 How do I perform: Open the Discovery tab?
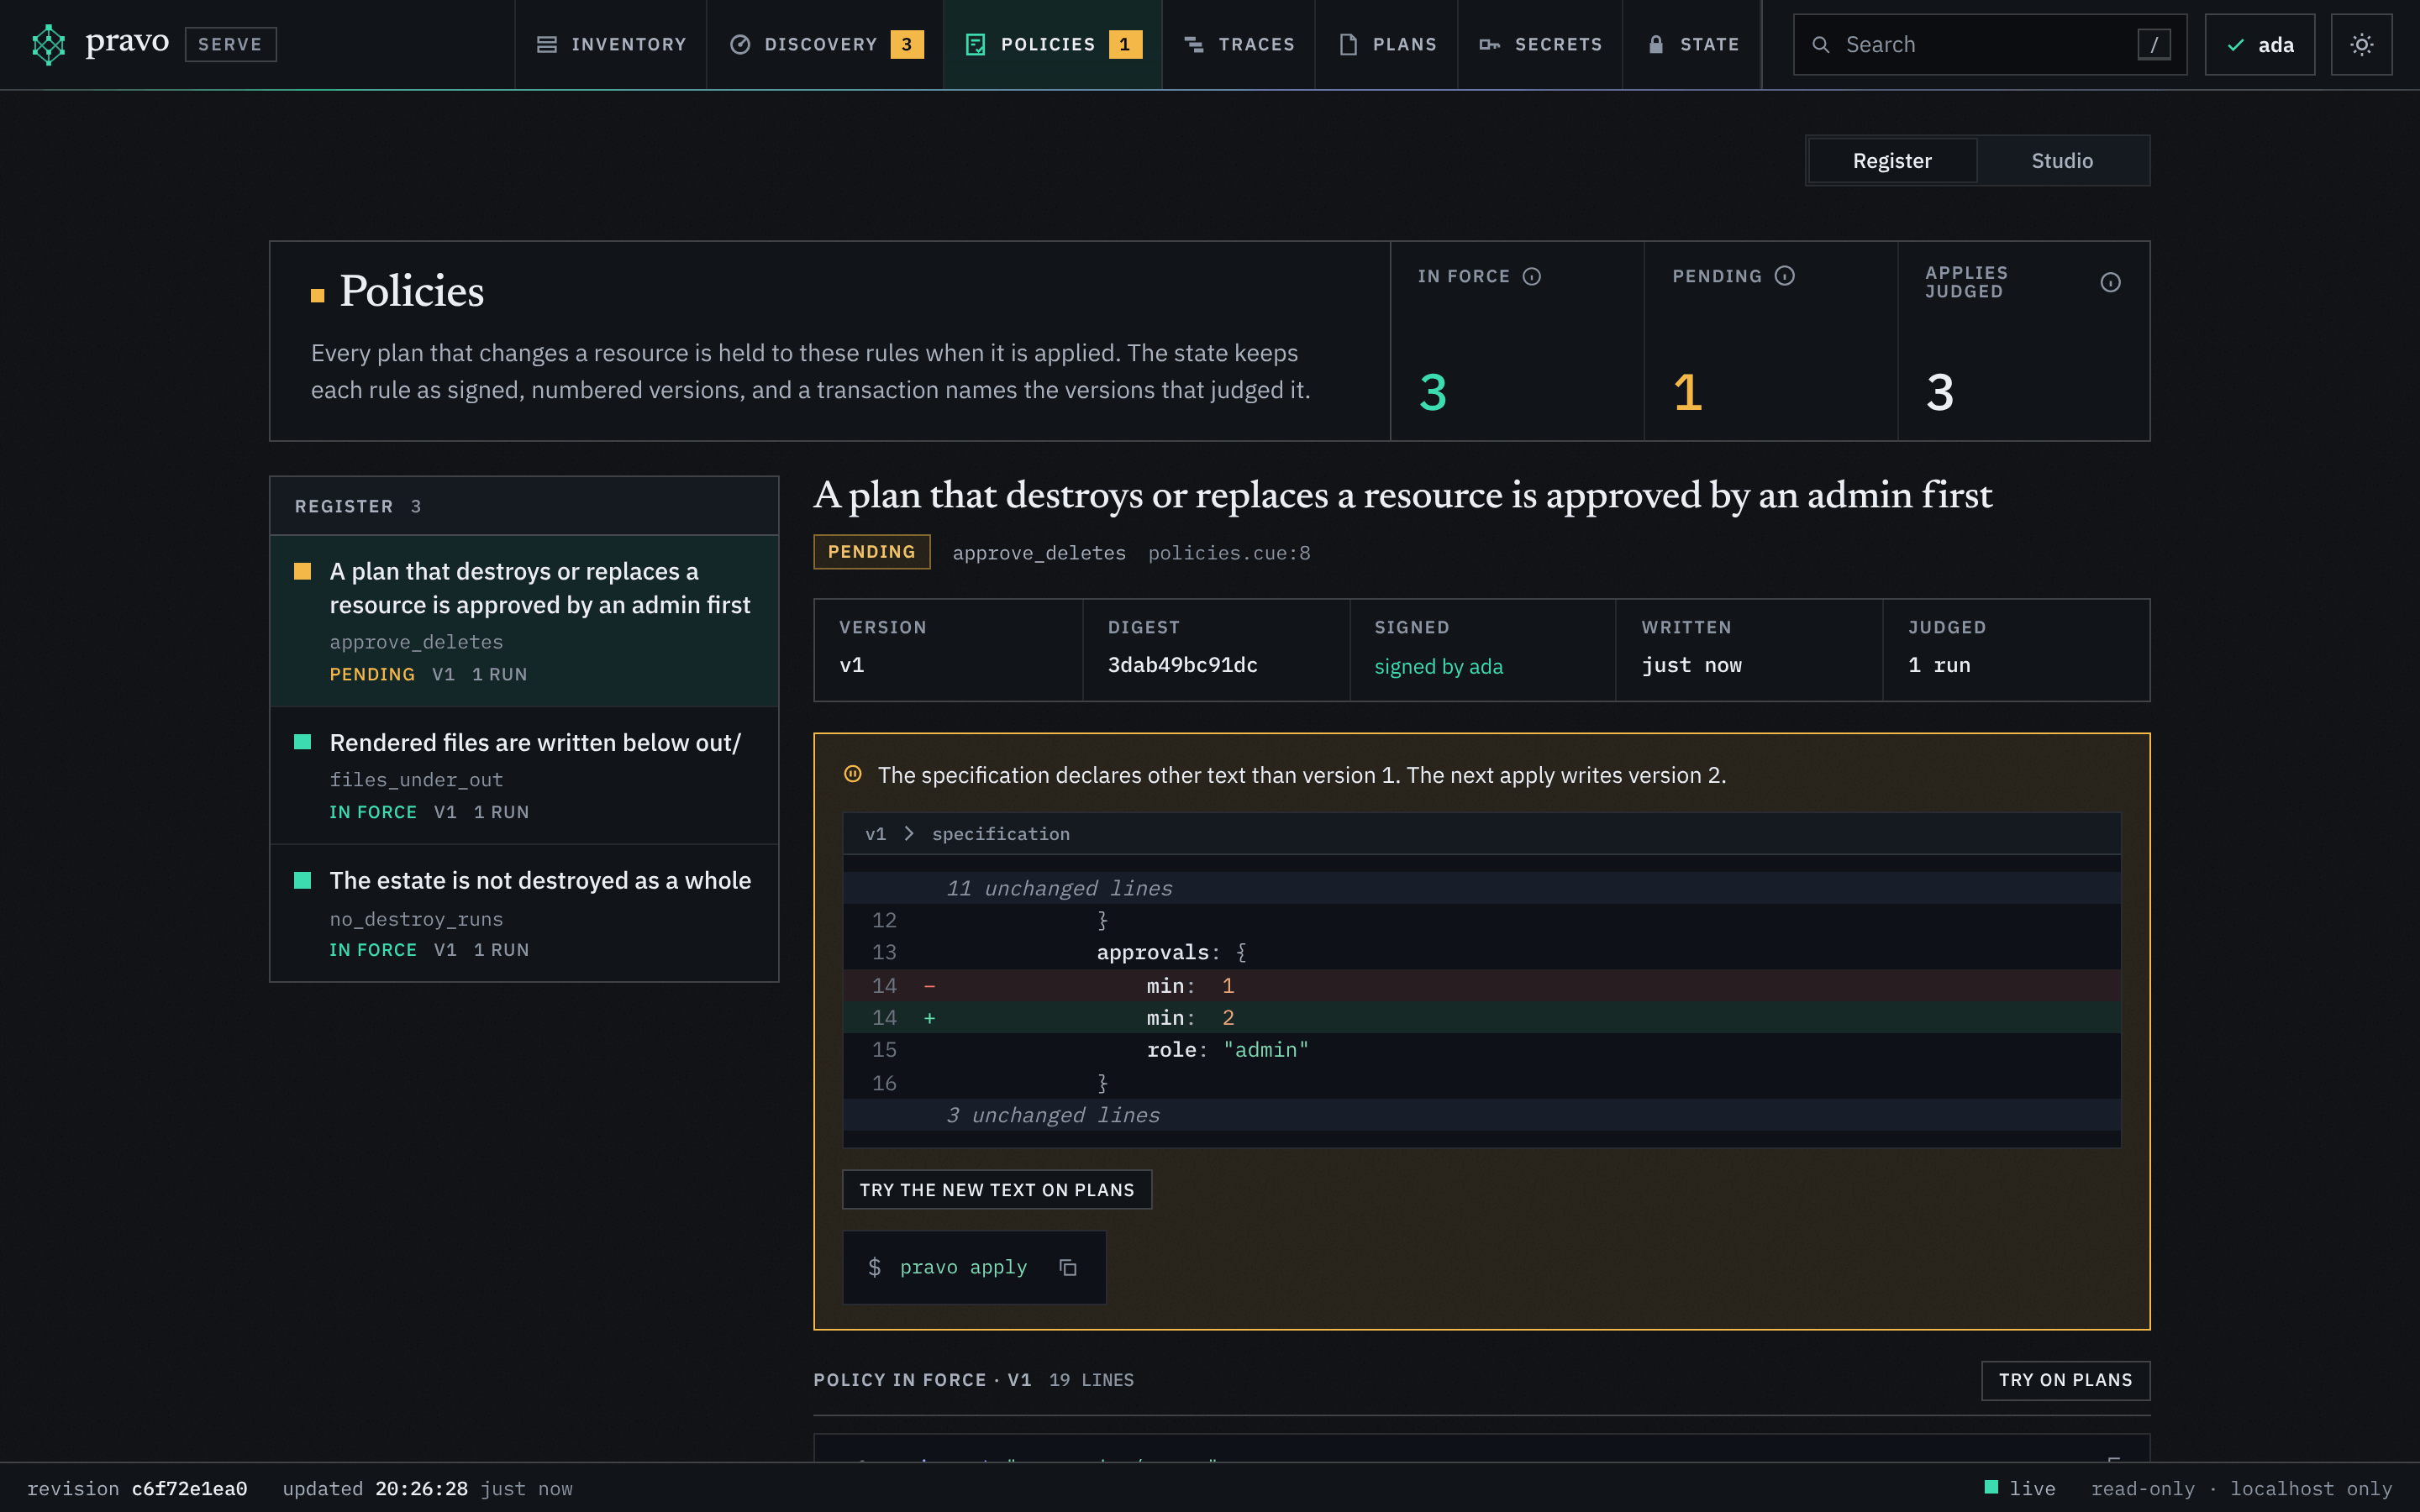tap(825, 44)
